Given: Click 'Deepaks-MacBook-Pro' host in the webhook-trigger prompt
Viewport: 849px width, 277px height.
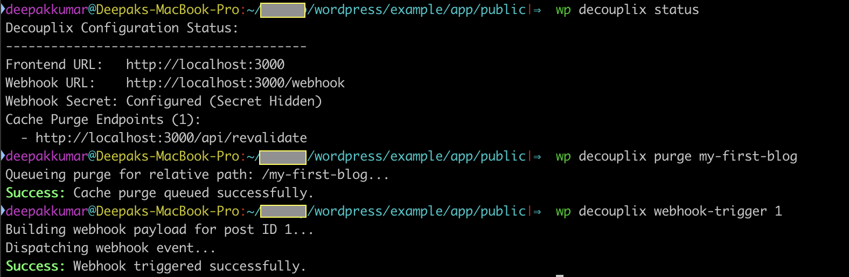Looking at the screenshot, I should click(x=168, y=211).
